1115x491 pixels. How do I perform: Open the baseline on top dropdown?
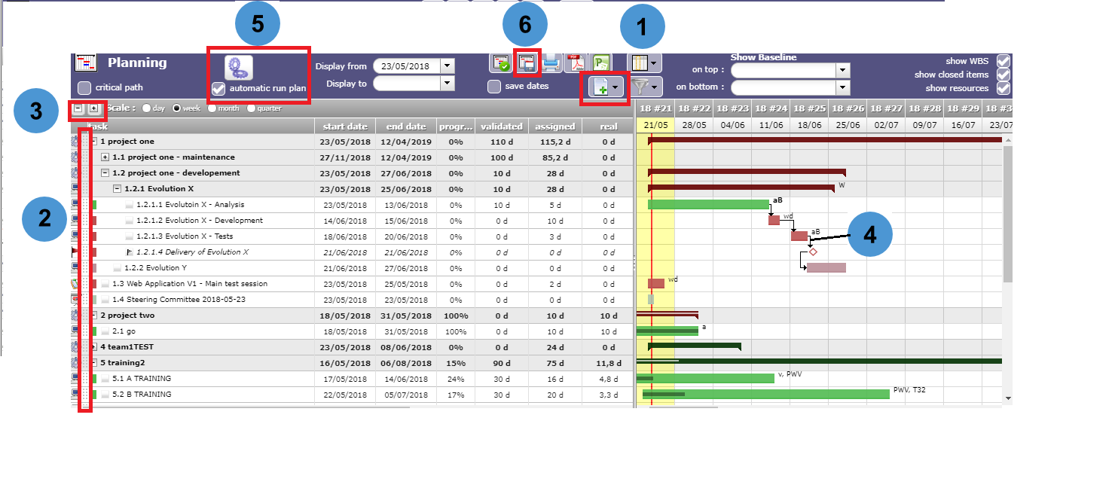pyautogui.click(x=843, y=70)
